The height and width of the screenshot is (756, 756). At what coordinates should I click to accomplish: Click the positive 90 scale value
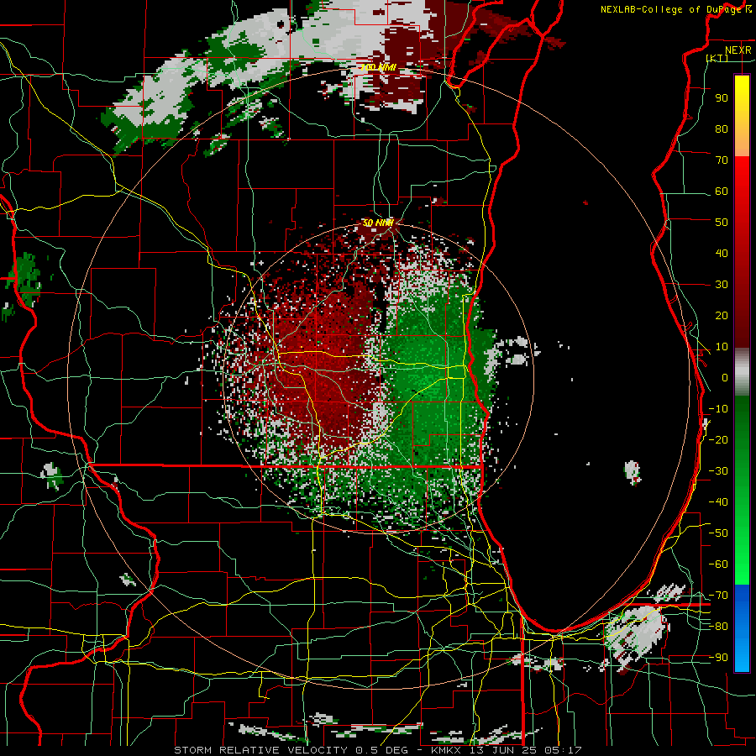[722, 98]
